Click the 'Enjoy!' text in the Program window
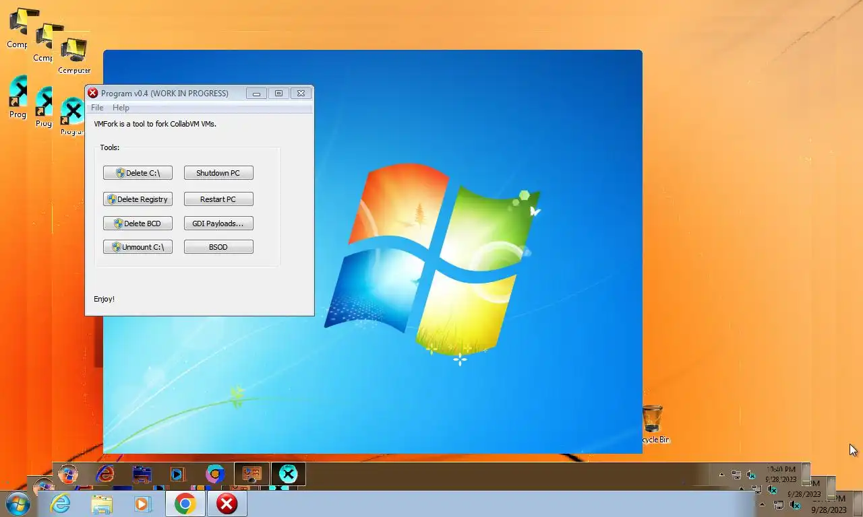863x517 pixels. coord(104,299)
